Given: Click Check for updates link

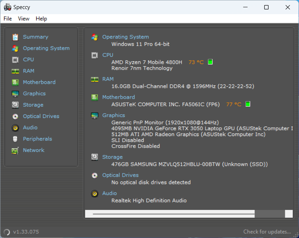Looking at the screenshot, I should click(267, 232).
